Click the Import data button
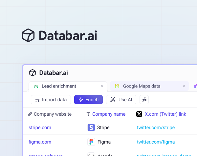Screen dimensions: 197x156 51,100
